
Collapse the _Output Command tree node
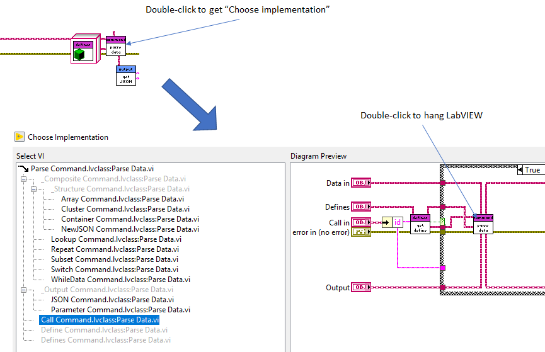point(24,290)
